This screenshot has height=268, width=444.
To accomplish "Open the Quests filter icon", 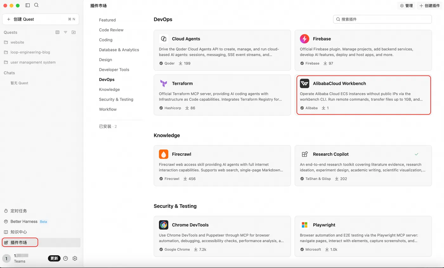I will click(x=65, y=32).
